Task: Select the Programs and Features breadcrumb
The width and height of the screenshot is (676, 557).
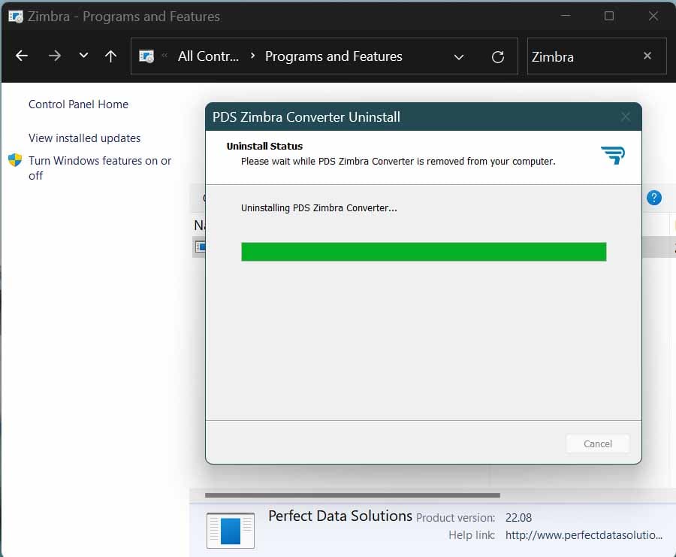Action: tap(333, 56)
